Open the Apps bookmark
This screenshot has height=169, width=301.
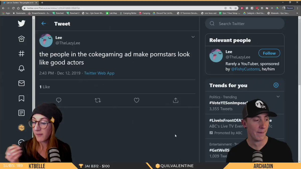tap(6, 13)
